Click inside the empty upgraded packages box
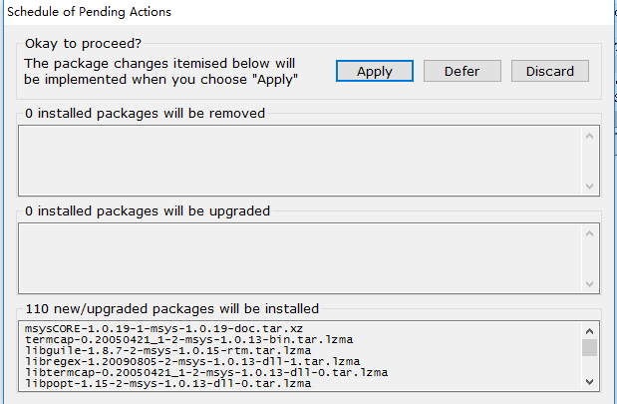This screenshot has width=617, height=404. [299, 255]
